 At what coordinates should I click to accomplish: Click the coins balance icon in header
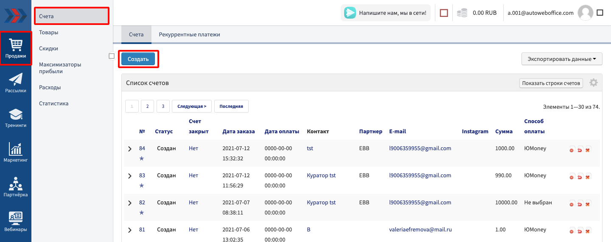462,13
